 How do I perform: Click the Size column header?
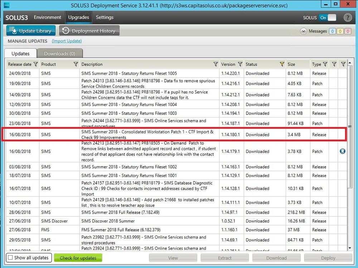click(298, 64)
